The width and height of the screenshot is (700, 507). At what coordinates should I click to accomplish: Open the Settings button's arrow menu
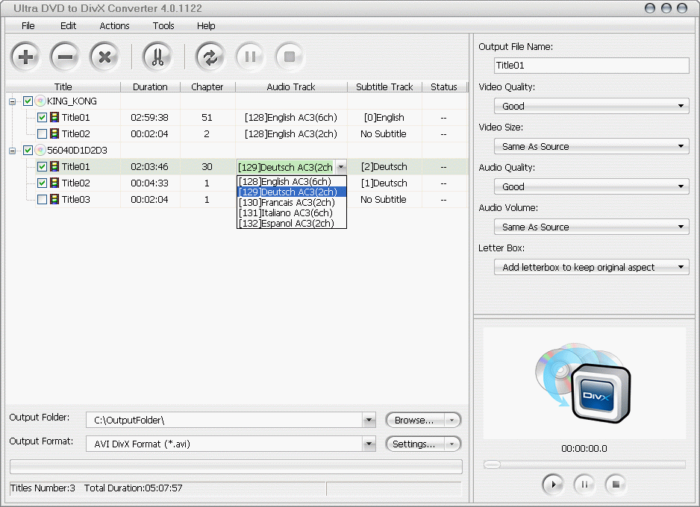[451, 444]
